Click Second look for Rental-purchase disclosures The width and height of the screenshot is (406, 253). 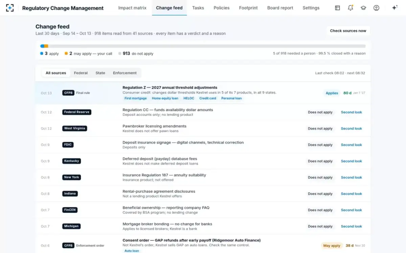[351, 194]
